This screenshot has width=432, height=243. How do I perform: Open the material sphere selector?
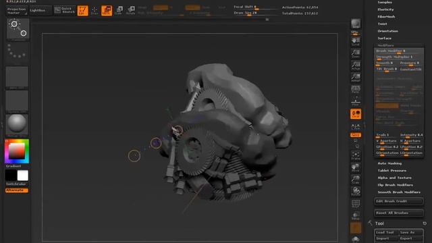click(17, 125)
